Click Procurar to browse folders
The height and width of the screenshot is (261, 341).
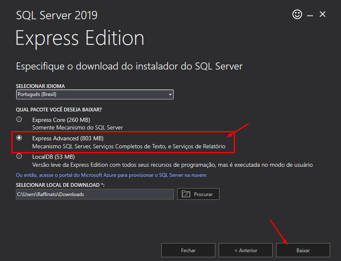tap(198, 194)
